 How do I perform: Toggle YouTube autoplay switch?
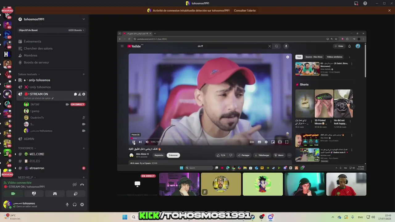point(252,142)
